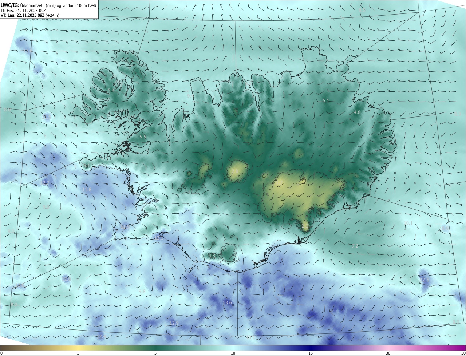Click the 13.6 value south of Iceland
466x356 pixels.
[227, 303]
